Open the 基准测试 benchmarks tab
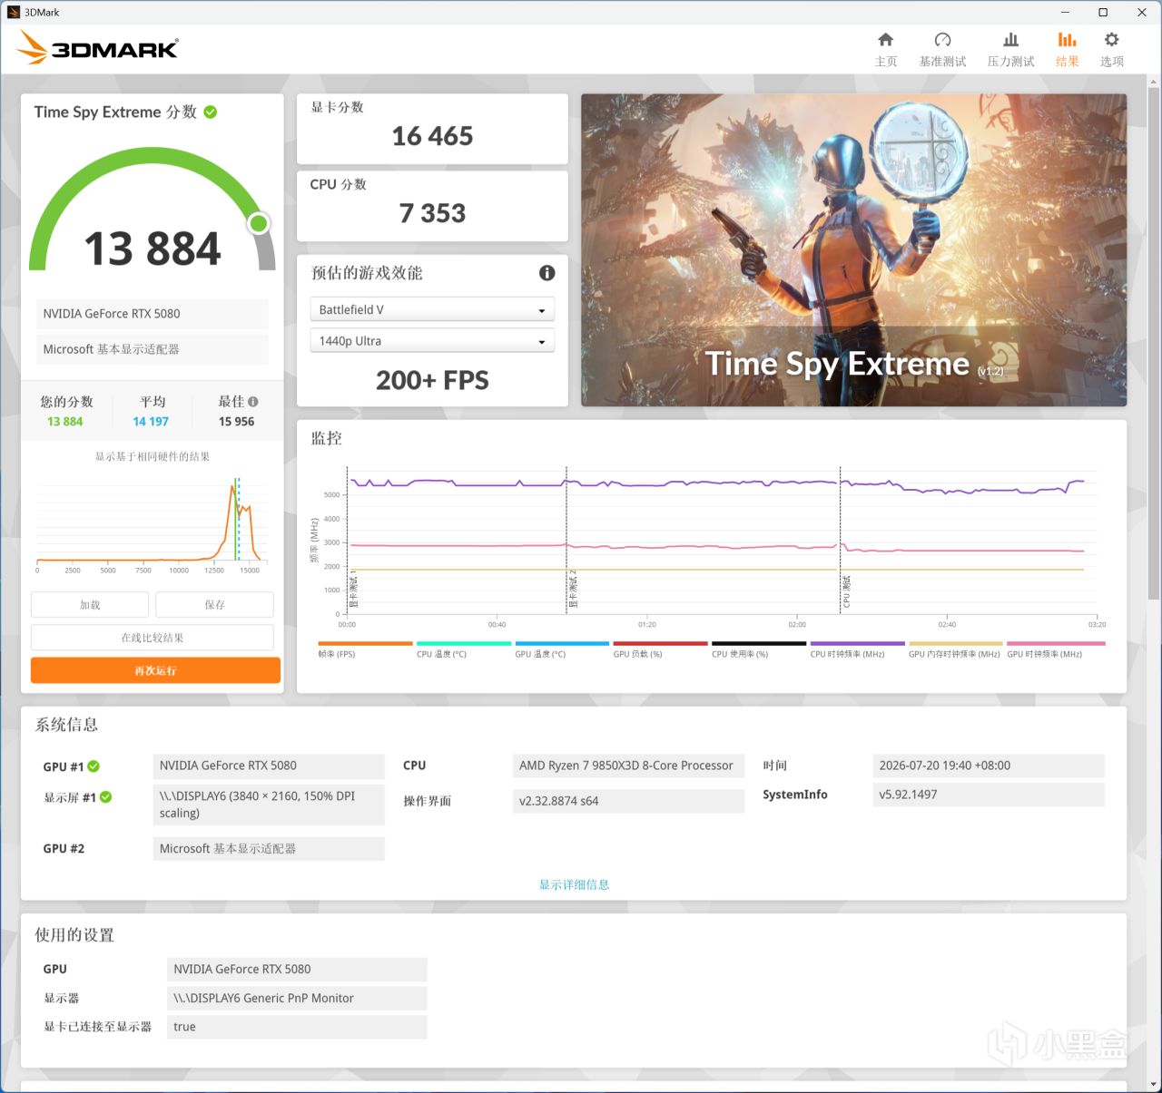 (x=942, y=49)
